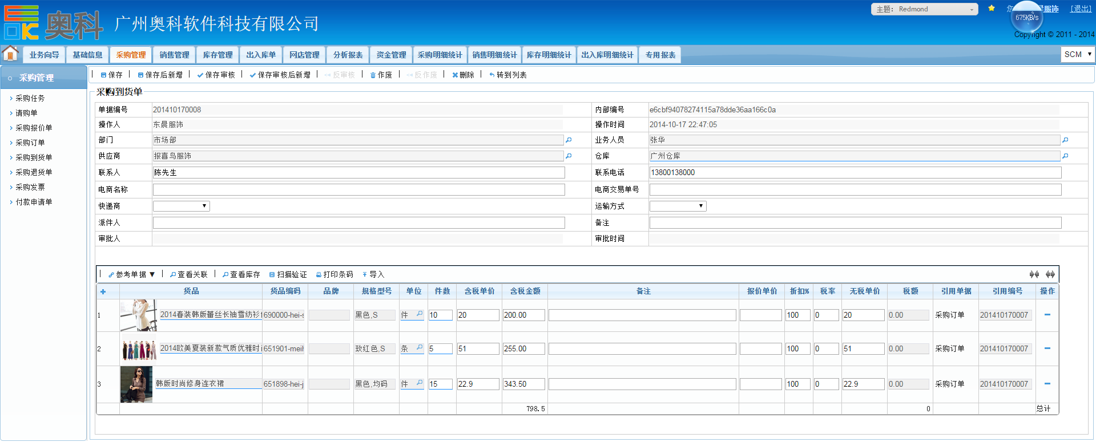Click the 联系电话 input field

point(855,173)
